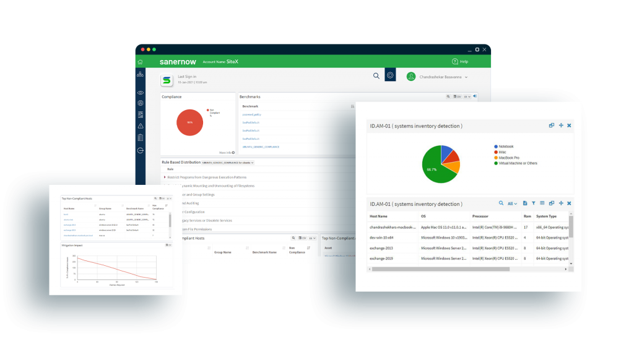Open the settings gear icon

pos(390,75)
